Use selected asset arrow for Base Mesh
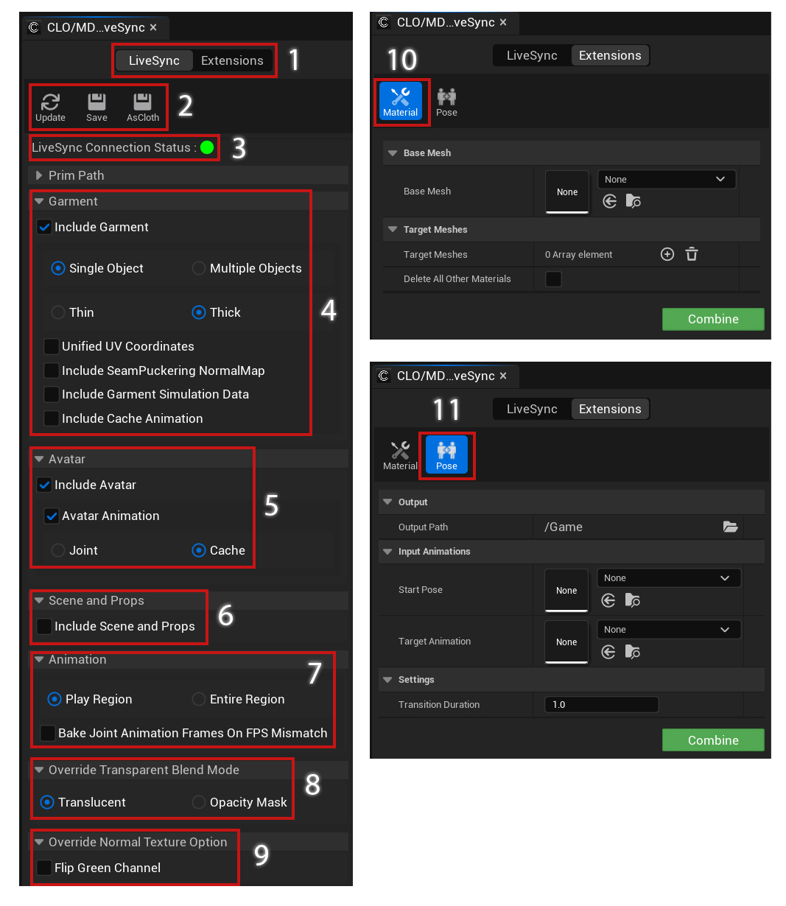 [x=609, y=201]
